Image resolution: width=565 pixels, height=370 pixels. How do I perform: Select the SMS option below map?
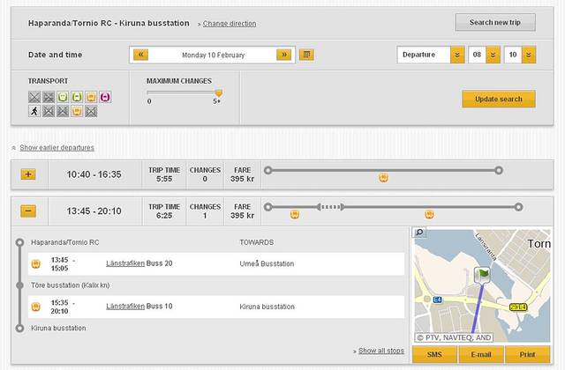(x=434, y=354)
